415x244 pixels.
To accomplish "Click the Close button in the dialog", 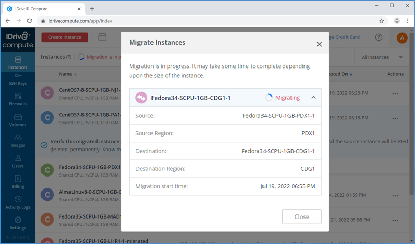I will pos(301,216).
